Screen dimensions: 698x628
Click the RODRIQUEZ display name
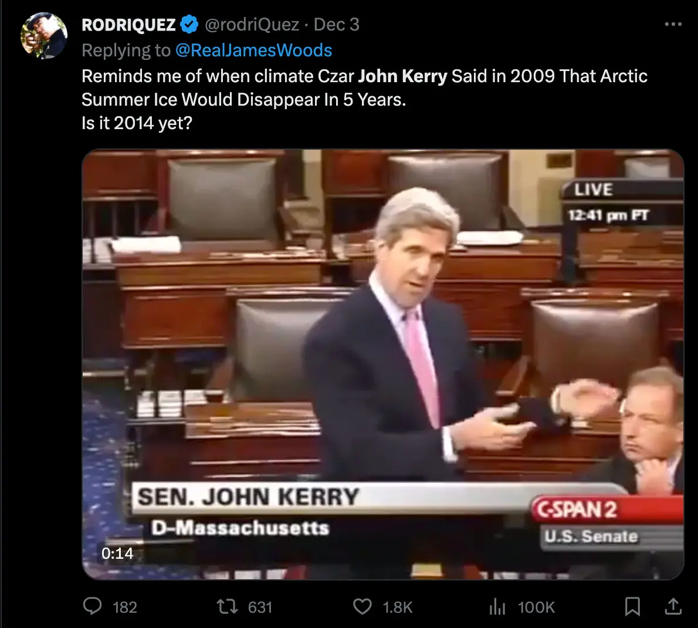[x=128, y=25]
